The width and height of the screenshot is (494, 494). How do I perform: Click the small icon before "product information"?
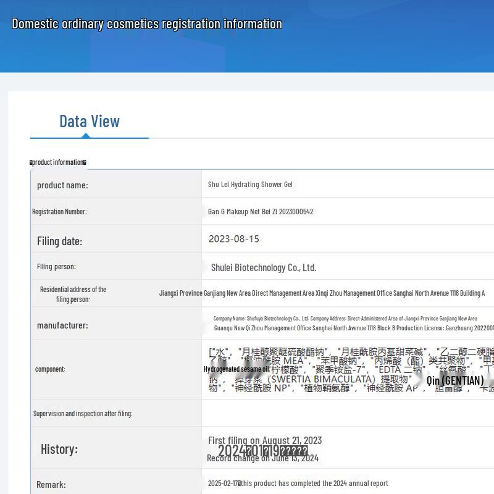click(31, 162)
